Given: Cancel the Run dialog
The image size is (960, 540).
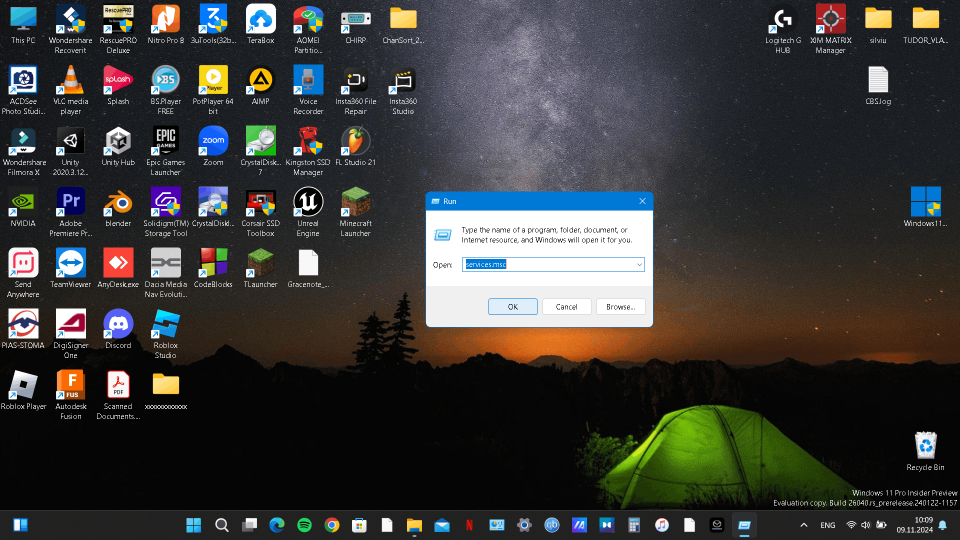Looking at the screenshot, I should click(566, 307).
